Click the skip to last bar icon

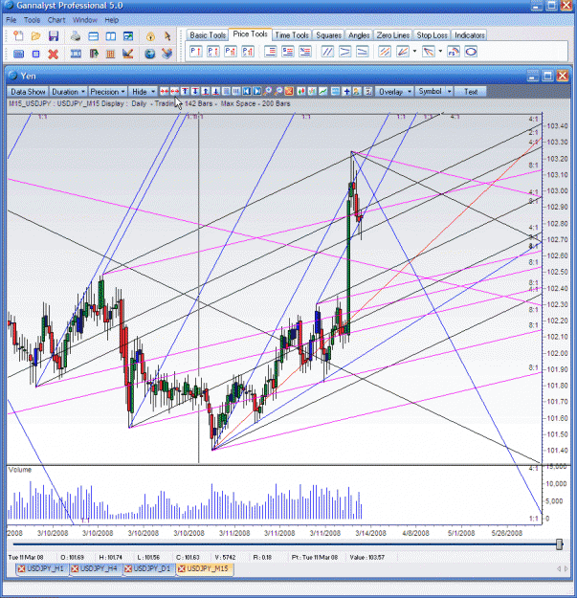[257, 91]
